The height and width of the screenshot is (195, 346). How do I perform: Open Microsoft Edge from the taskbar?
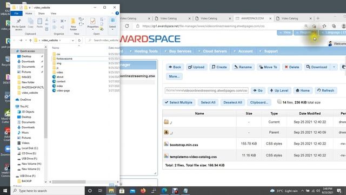pyautogui.click(x=164, y=191)
